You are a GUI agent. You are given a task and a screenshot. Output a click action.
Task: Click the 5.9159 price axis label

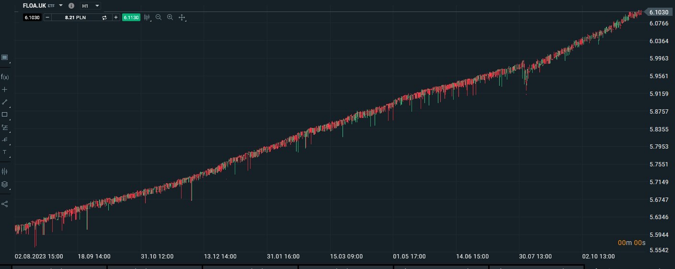[659, 94]
